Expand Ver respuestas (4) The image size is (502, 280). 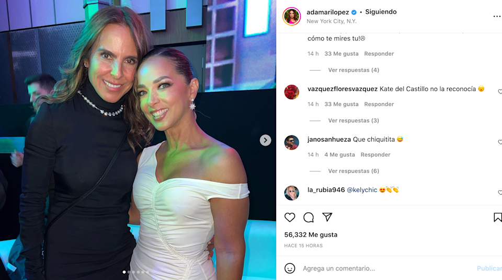[x=353, y=70]
